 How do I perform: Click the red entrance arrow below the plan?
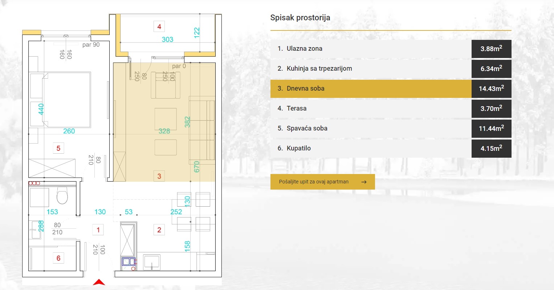pos(99,282)
